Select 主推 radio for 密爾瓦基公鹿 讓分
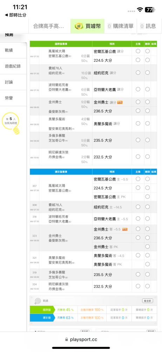162x352 pixels. click(x=138, y=51)
